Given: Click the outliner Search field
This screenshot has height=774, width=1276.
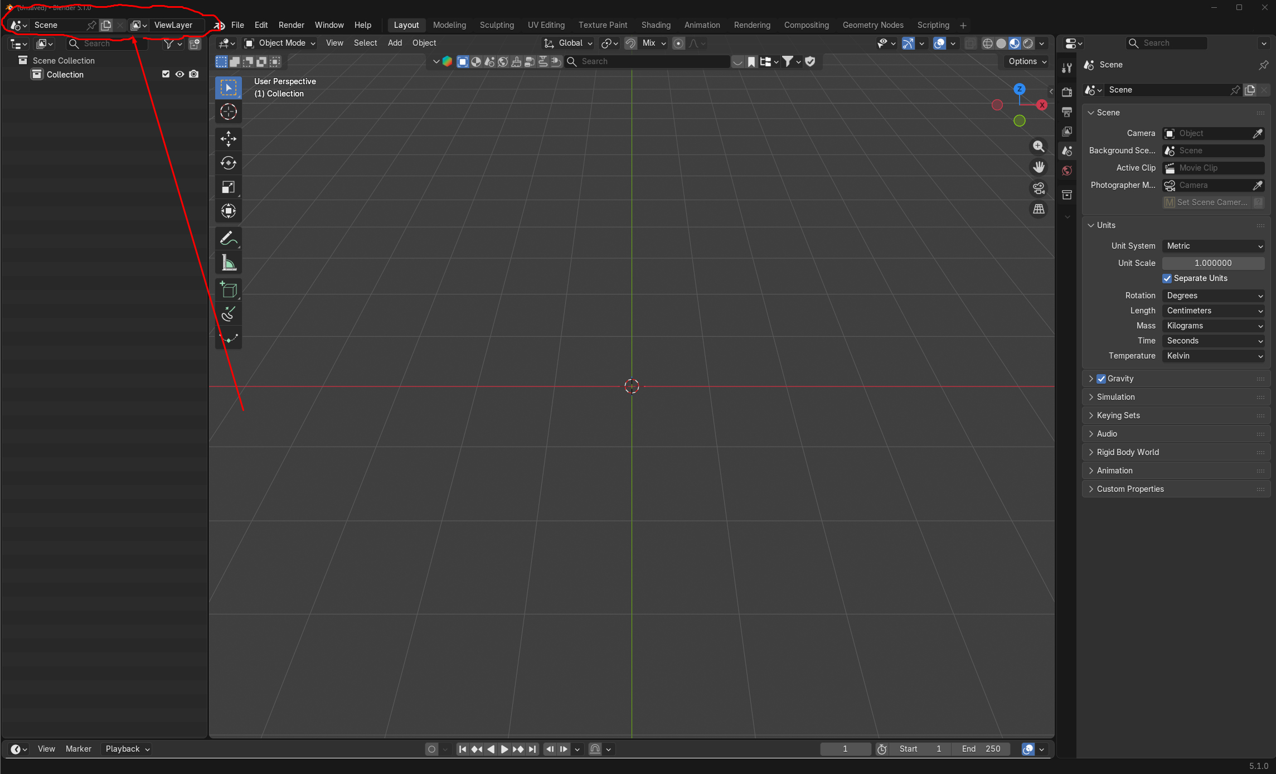Looking at the screenshot, I should [106, 43].
